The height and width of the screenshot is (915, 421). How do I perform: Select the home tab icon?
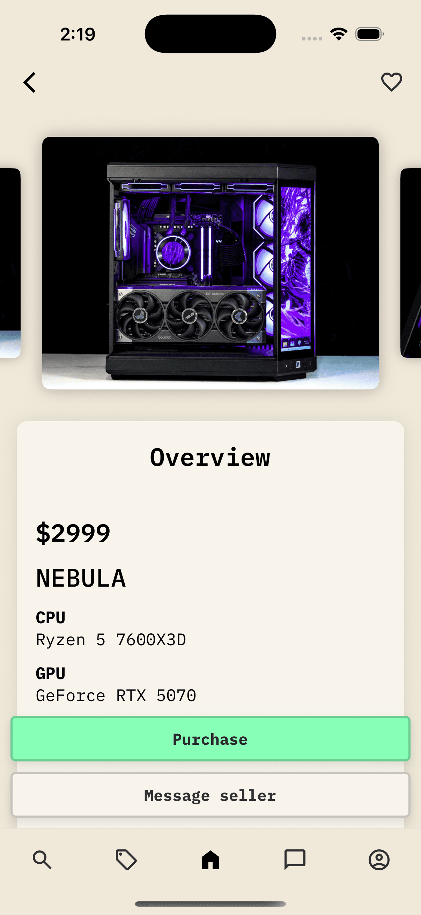pos(210,860)
